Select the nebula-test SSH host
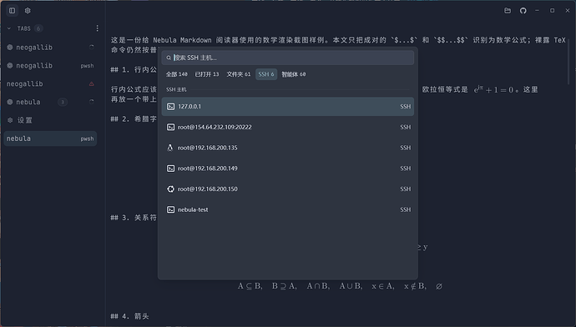Screen dimensions: 576x327 pos(288,209)
